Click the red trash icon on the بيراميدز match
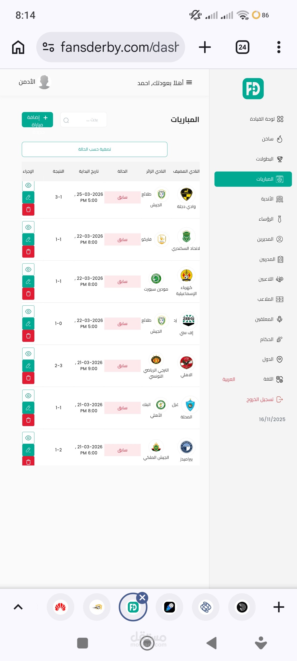Image resolution: width=297 pixels, height=661 pixels. tap(28, 462)
